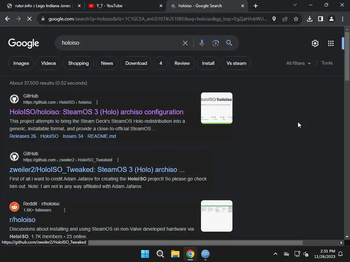The width and height of the screenshot is (350, 262).
Task: Open options for HoloISO GitHub result
Action: 97,102
